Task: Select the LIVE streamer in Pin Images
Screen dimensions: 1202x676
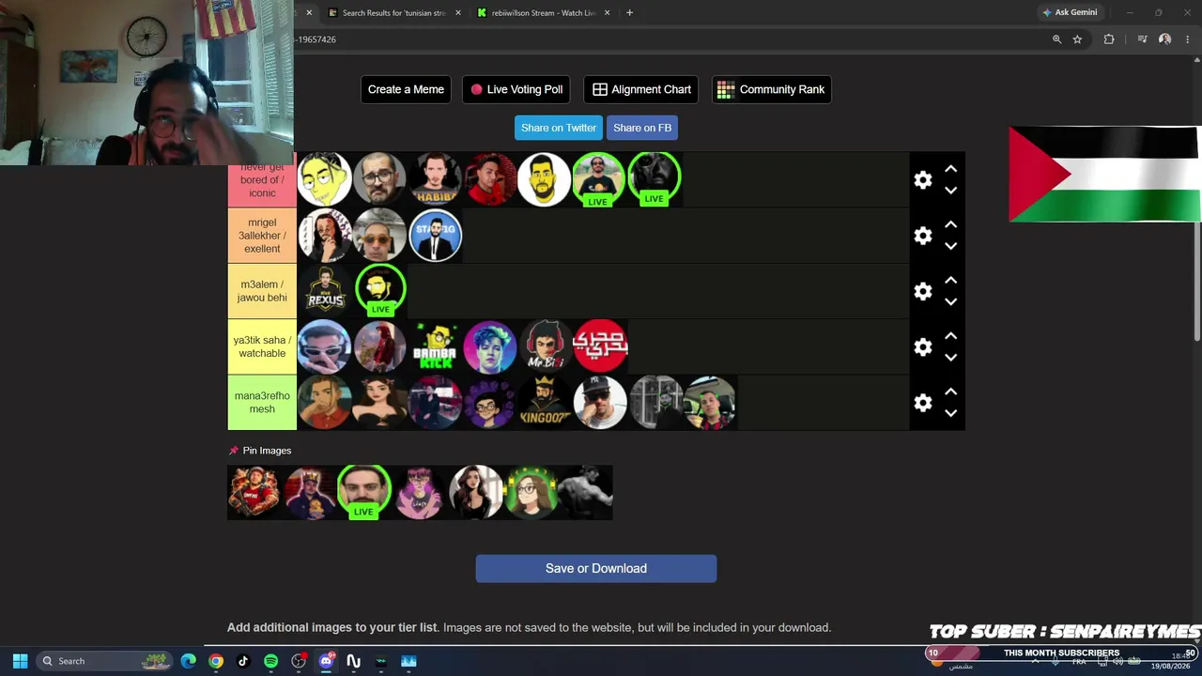Action: click(363, 492)
